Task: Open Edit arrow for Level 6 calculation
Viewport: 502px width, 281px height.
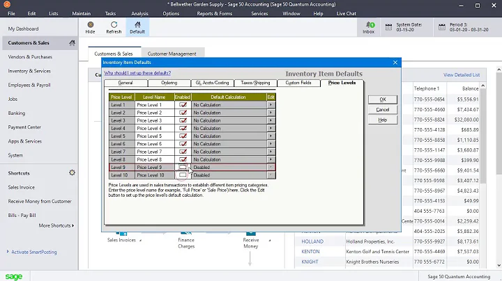Action: (x=271, y=144)
